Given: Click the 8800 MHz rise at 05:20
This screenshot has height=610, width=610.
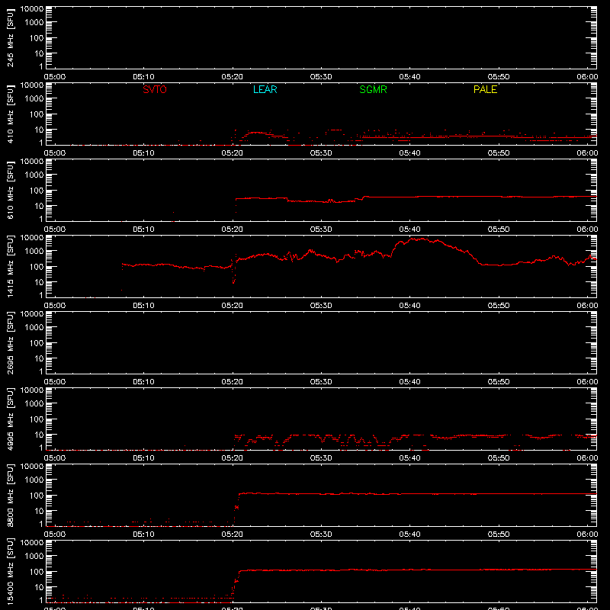Looking at the screenshot, I should pos(236,507).
